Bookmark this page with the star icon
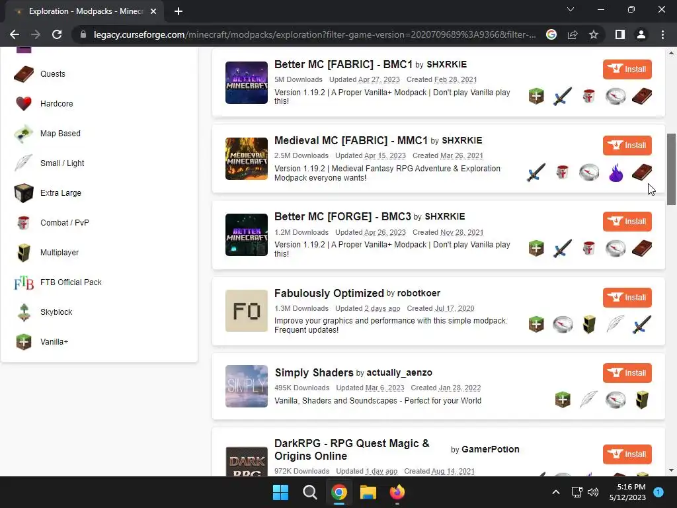 594,34
